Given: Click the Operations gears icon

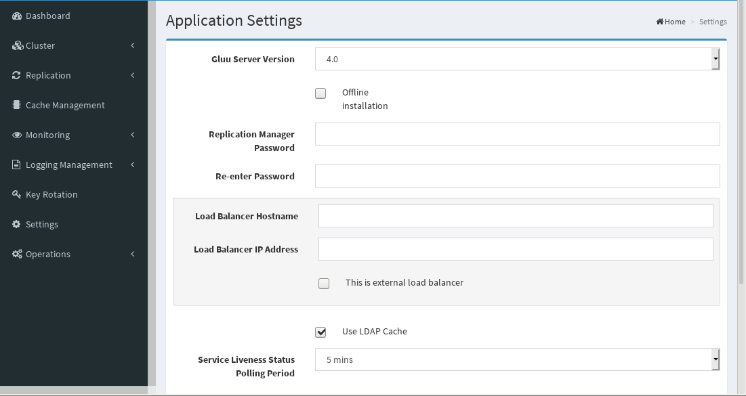Looking at the screenshot, I should (17, 254).
